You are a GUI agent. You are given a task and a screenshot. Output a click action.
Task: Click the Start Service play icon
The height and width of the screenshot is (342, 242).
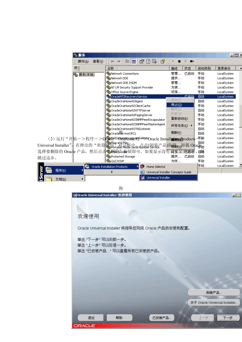point(173,61)
